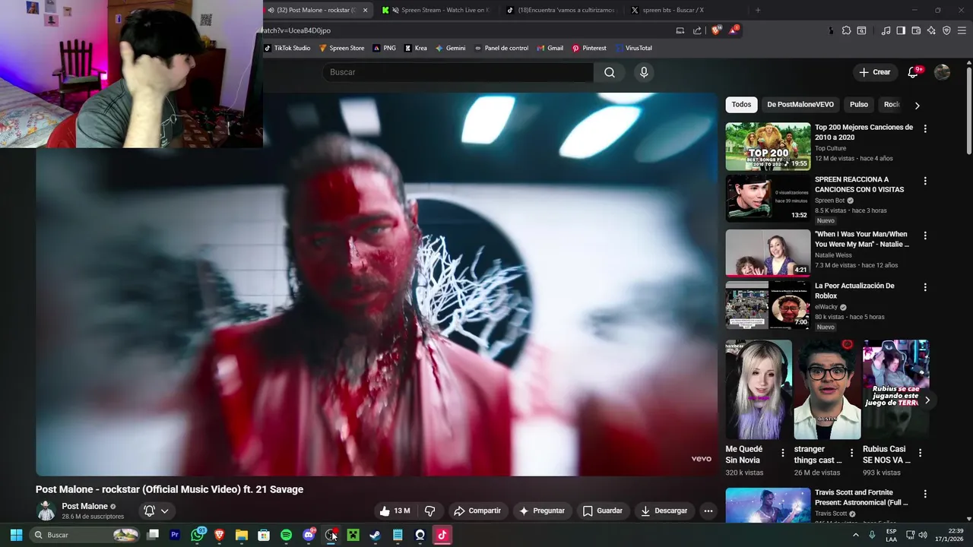Open a new browser tab
Image resolution: width=973 pixels, height=547 pixels.
757,10
